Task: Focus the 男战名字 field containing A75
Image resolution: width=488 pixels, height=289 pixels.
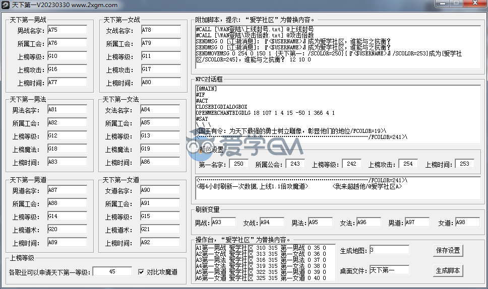Action: click(67, 30)
